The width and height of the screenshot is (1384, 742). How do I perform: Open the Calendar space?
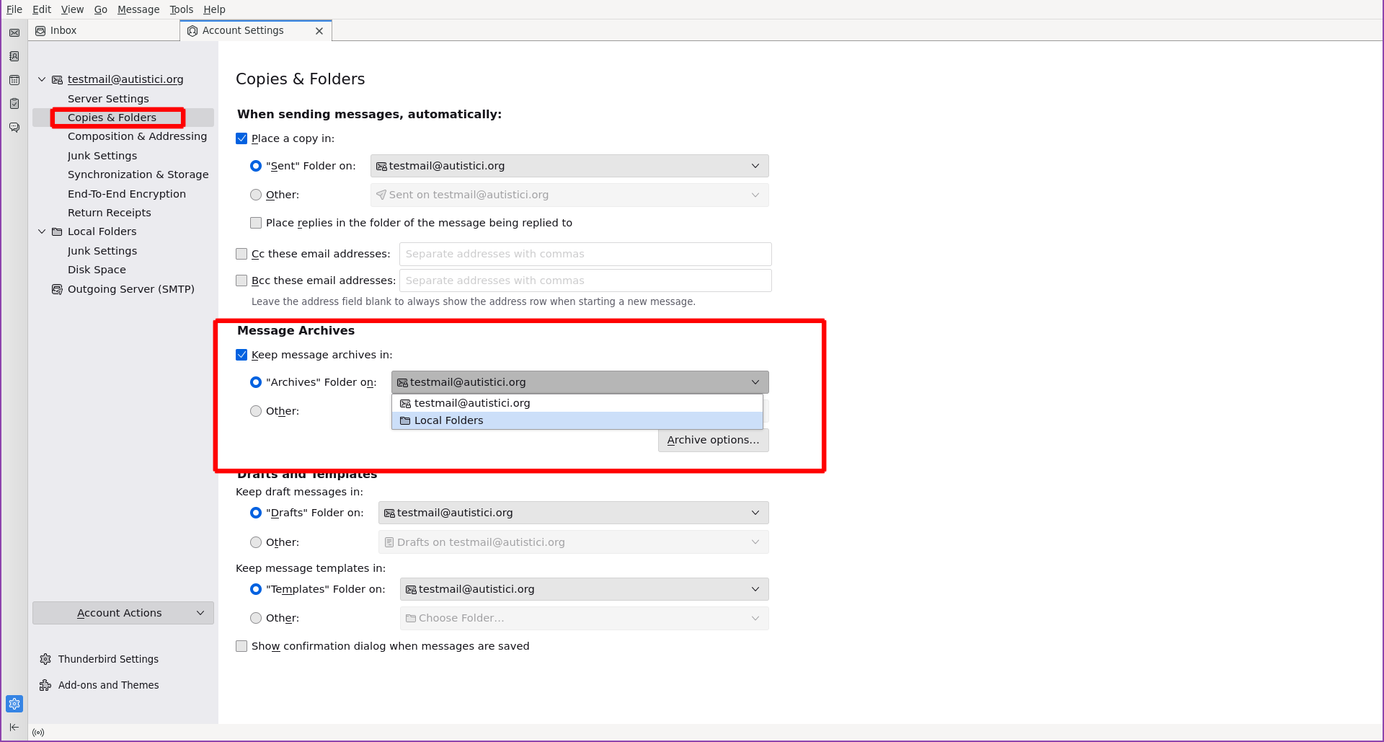14,80
